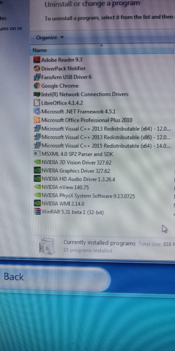
Task: Select MSXML 4.0 SP2 Parser and SDK
Action: click(x=77, y=154)
